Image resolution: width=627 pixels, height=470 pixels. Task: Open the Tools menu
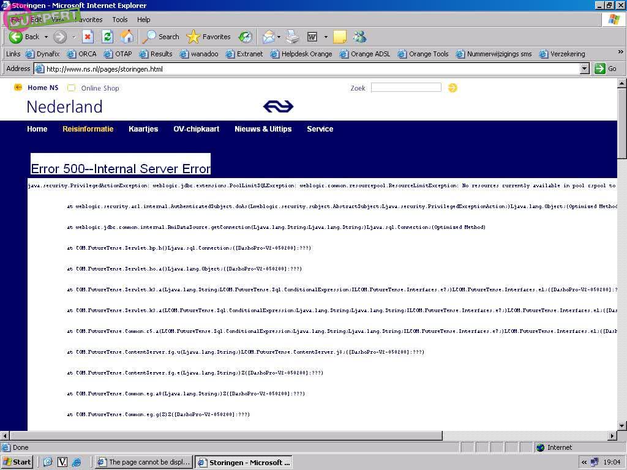click(119, 19)
